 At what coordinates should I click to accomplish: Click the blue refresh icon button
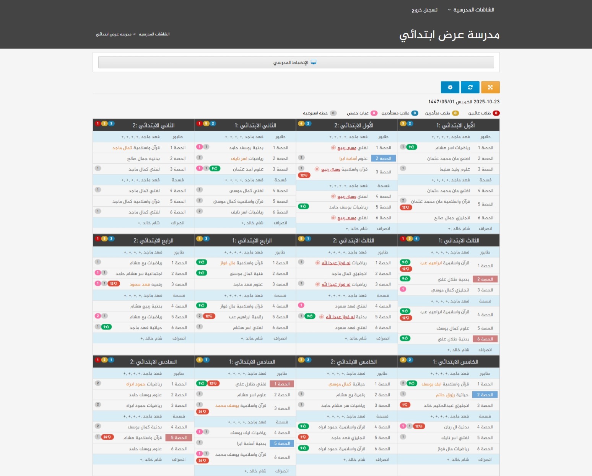pos(470,87)
